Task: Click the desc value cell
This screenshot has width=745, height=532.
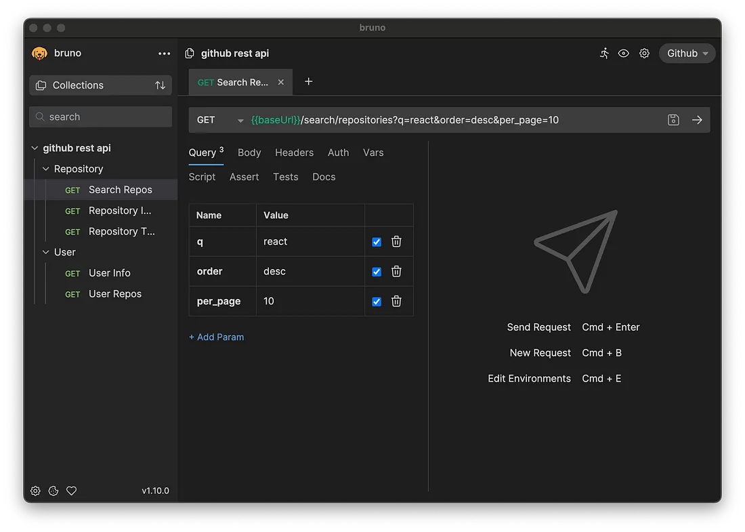Action: tap(310, 272)
